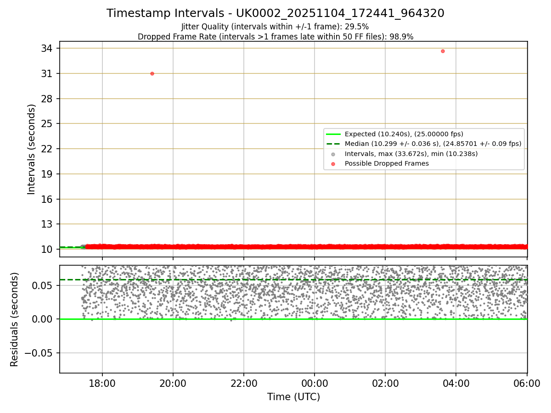Click the 'Intervals (seconds)' y-axis label
Image resolution: width=551 pixels, height=413 pixels.
coord(32,149)
